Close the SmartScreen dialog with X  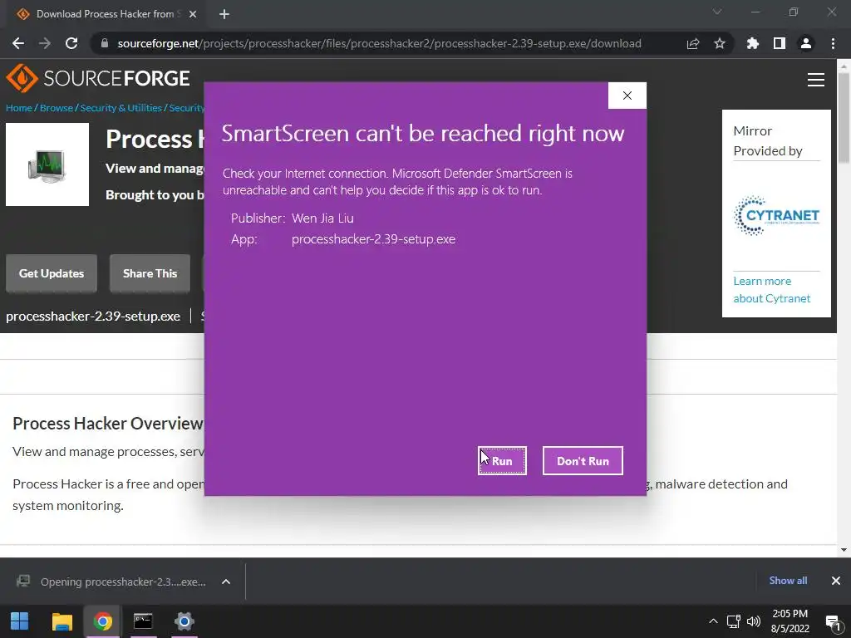627,96
